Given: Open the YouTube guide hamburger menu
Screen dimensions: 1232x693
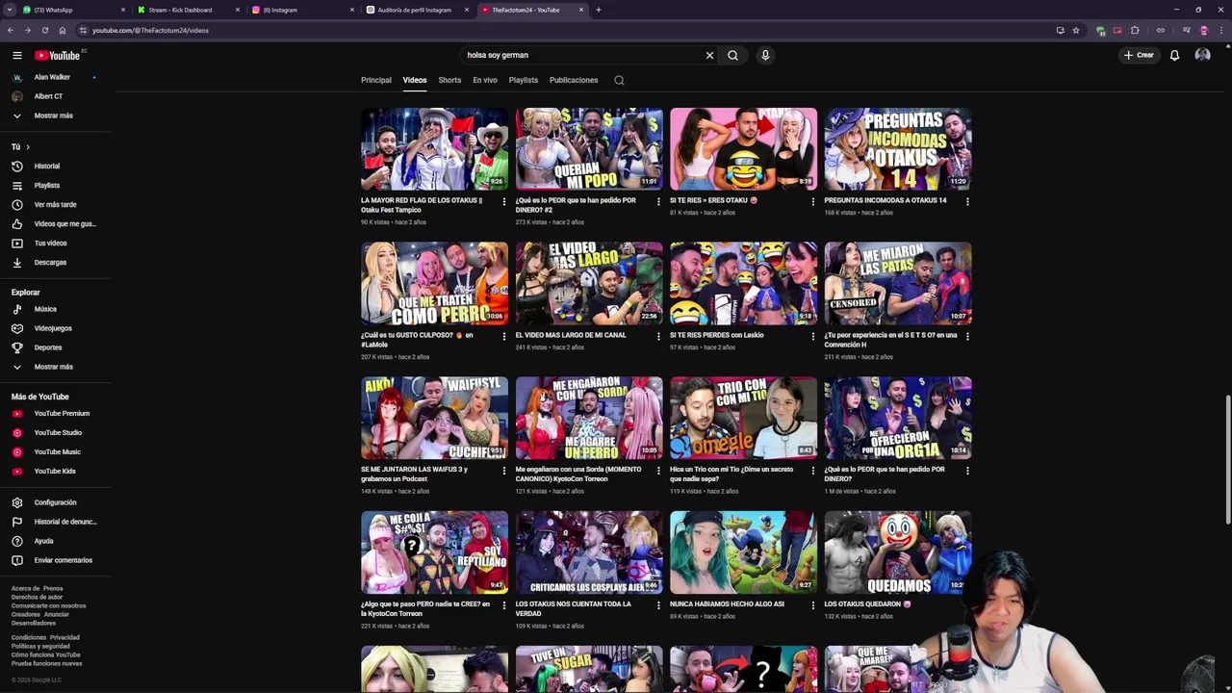Looking at the screenshot, I should [16, 55].
